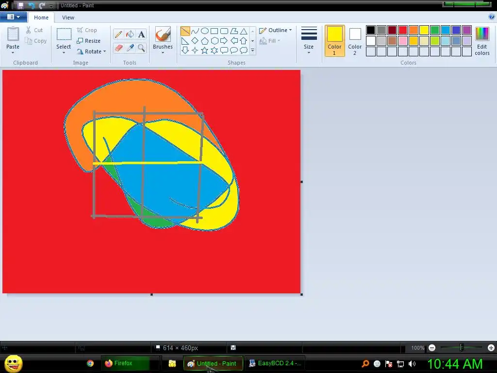Choose the Right triangle shape
497x373 pixels.
[x=185, y=41]
